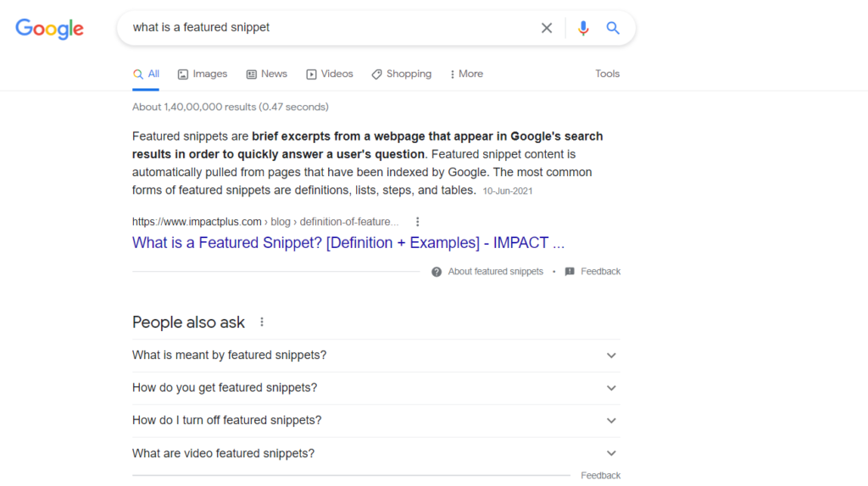868x486 pixels.
Task: Open result options three-dot icon beside impactplus URL
Action: tap(417, 222)
